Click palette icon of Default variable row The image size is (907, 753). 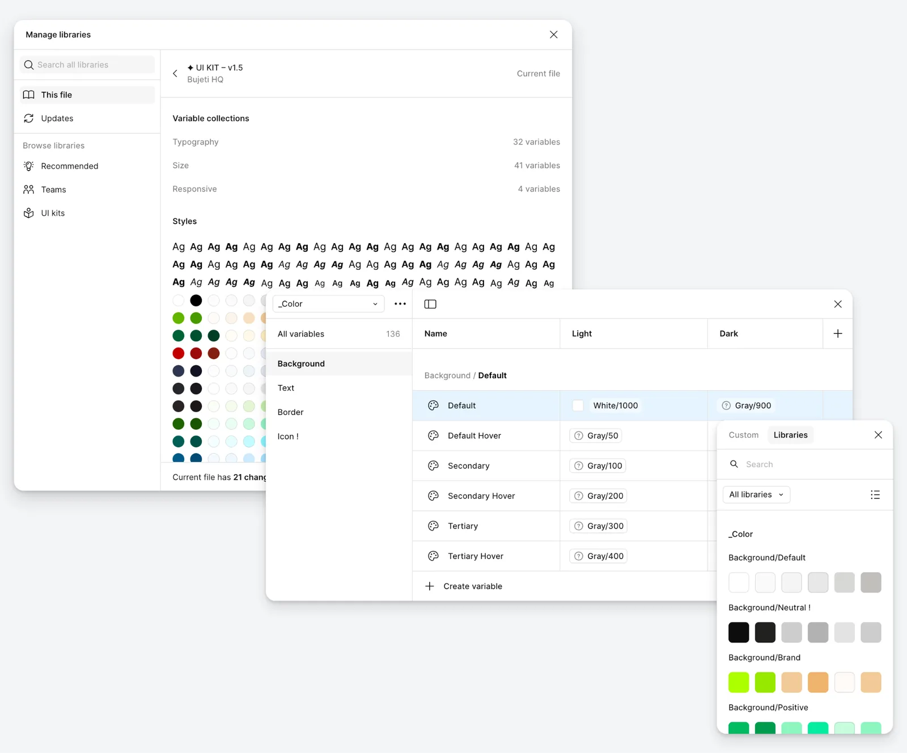click(x=433, y=405)
